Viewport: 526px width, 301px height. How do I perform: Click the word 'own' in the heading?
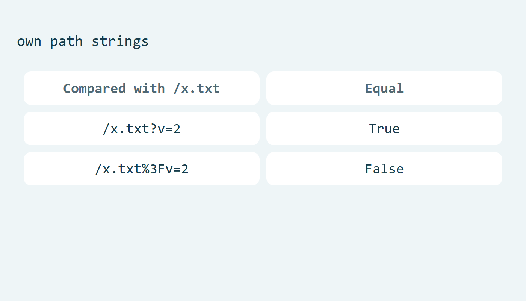[x=29, y=42]
